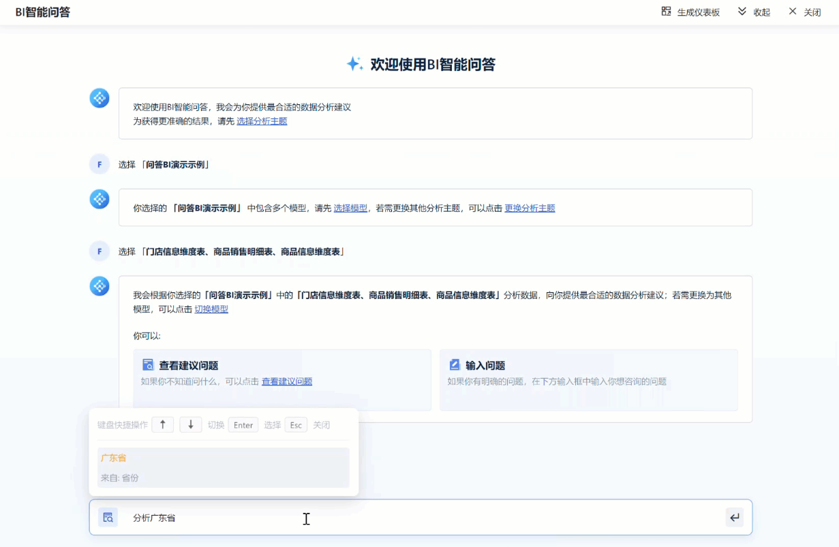Click the sparkle icon beside 欢迎使用BI智能问答

[354, 64]
